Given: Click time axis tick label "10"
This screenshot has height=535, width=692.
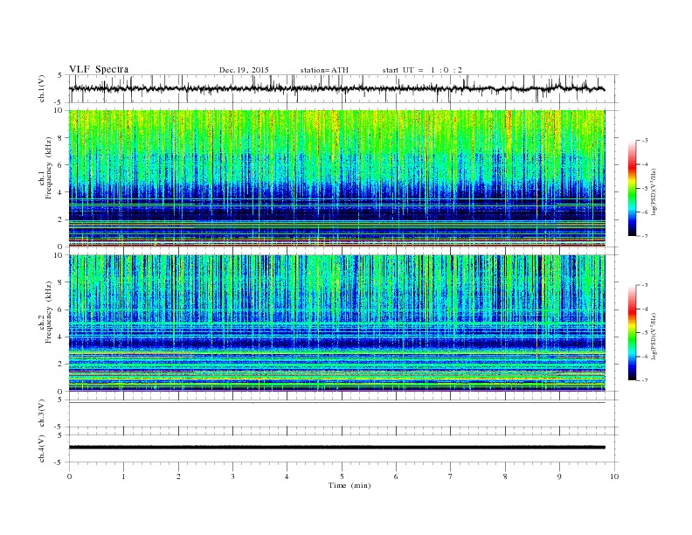Looking at the screenshot, I should coord(614,476).
